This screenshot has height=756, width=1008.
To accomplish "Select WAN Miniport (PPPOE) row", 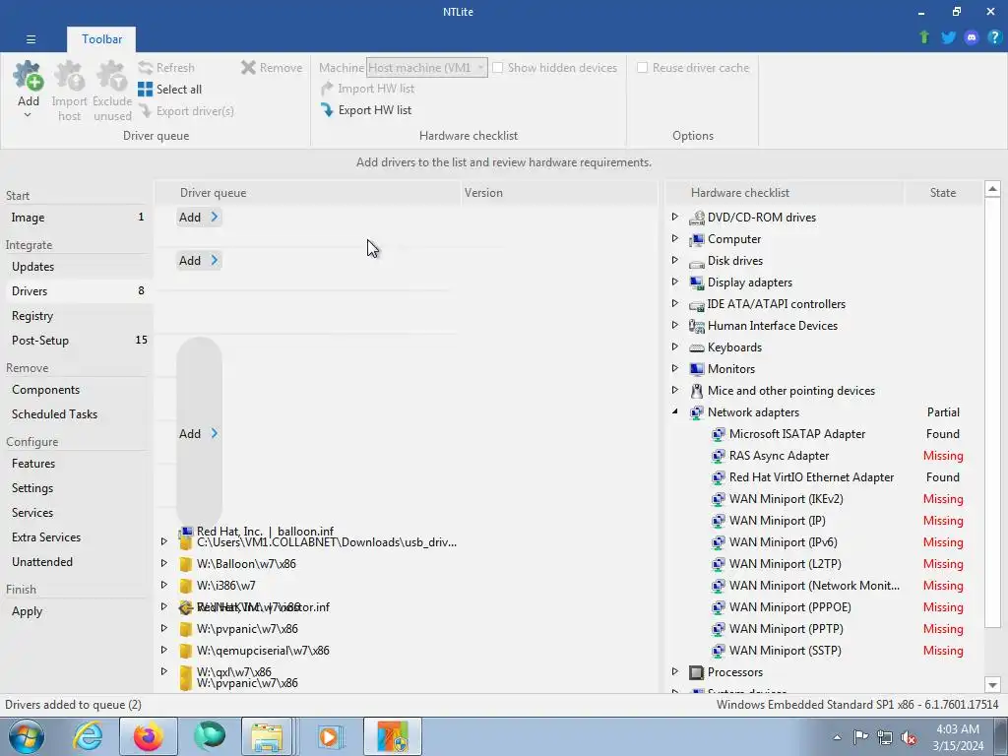I will (824, 606).
